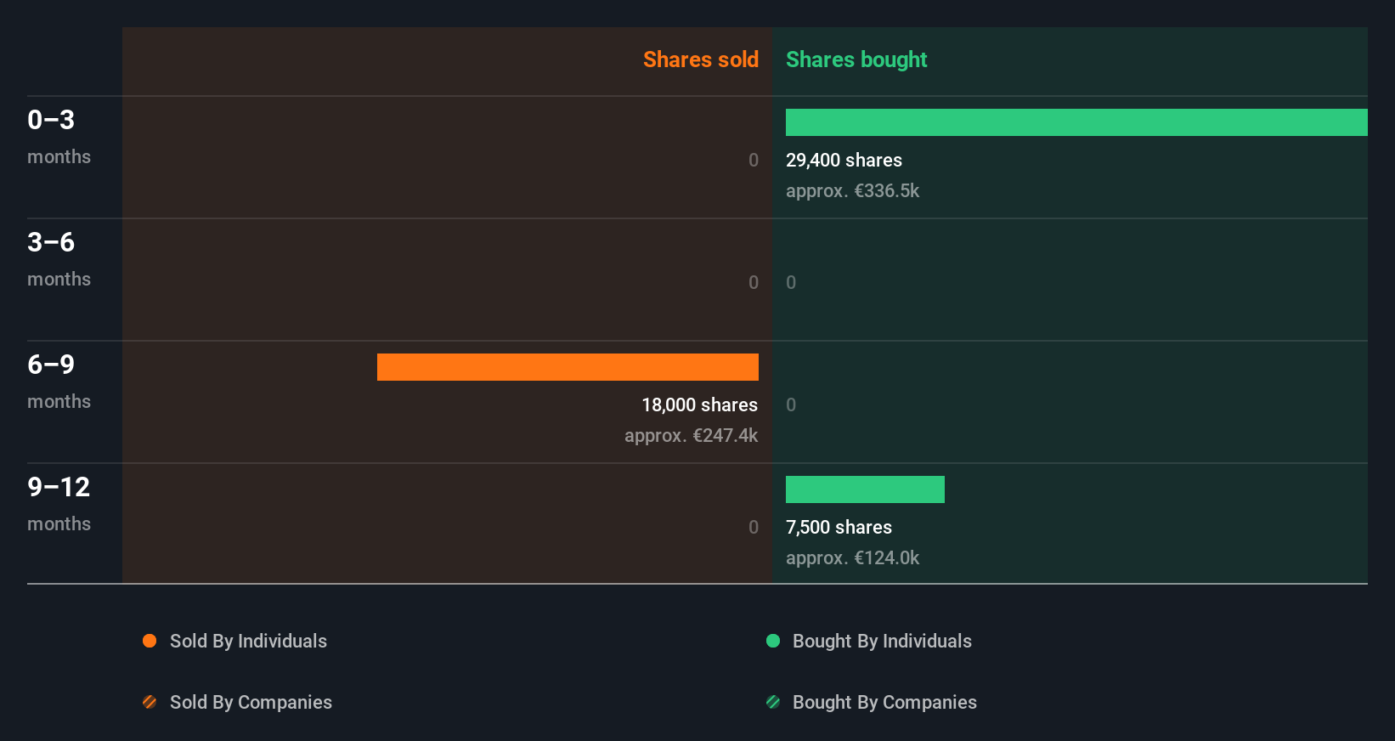Click the green 9–12 months bought bar
The width and height of the screenshot is (1395, 741).
tap(865, 489)
